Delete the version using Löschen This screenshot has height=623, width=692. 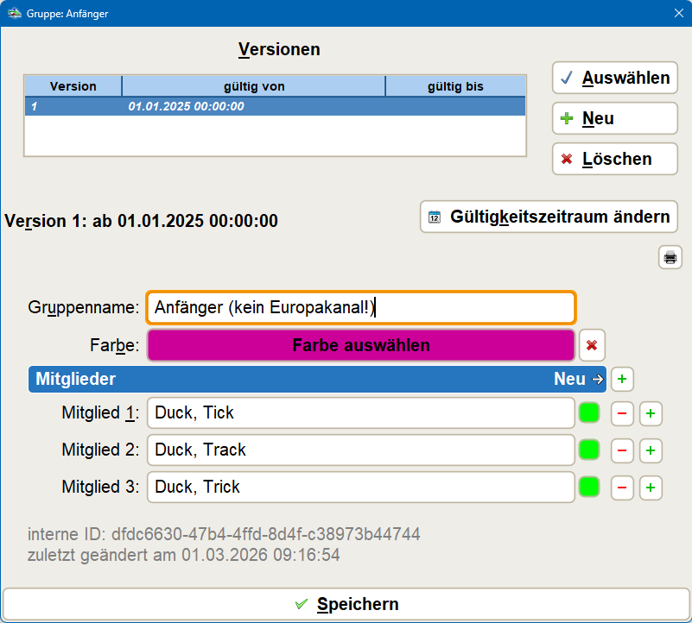click(x=614, y=159)
